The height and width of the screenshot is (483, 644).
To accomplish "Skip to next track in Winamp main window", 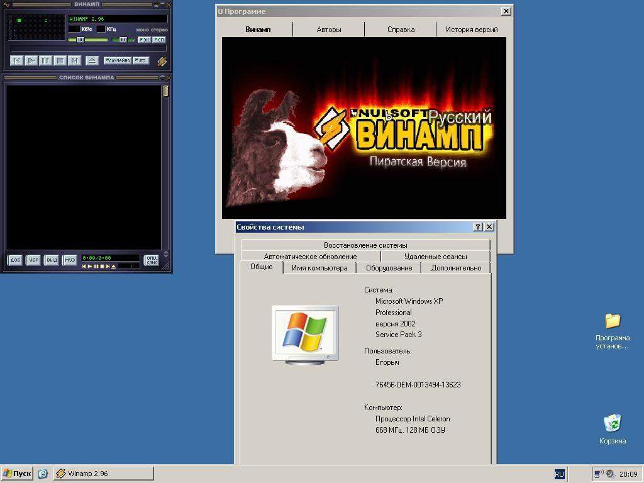I will (x=74, y=61).
